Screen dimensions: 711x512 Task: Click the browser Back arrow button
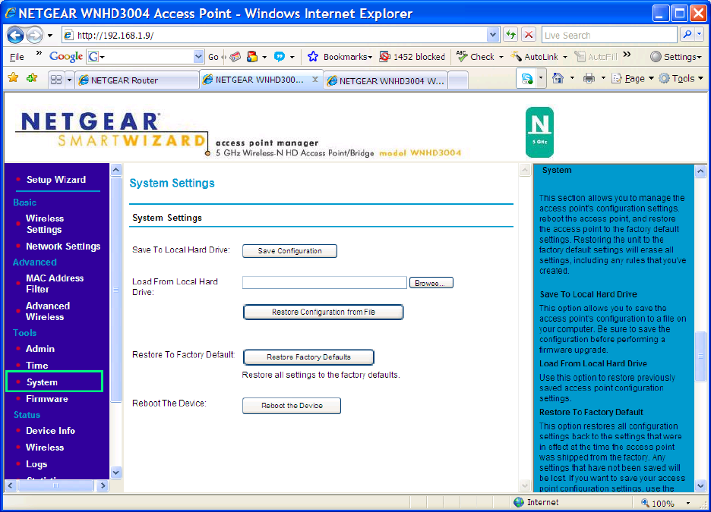pyautogui.click(x=15, y=35)
